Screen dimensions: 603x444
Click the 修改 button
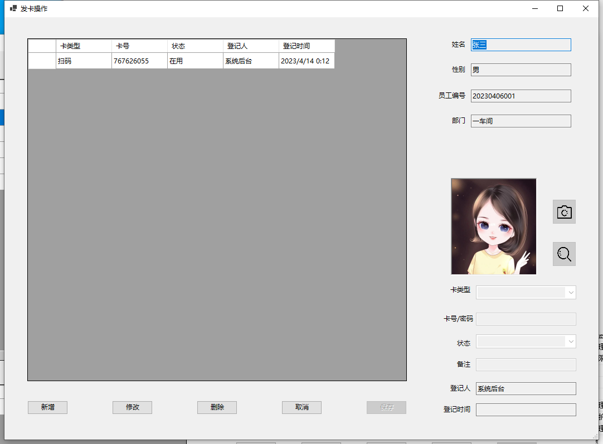[132, 407]
